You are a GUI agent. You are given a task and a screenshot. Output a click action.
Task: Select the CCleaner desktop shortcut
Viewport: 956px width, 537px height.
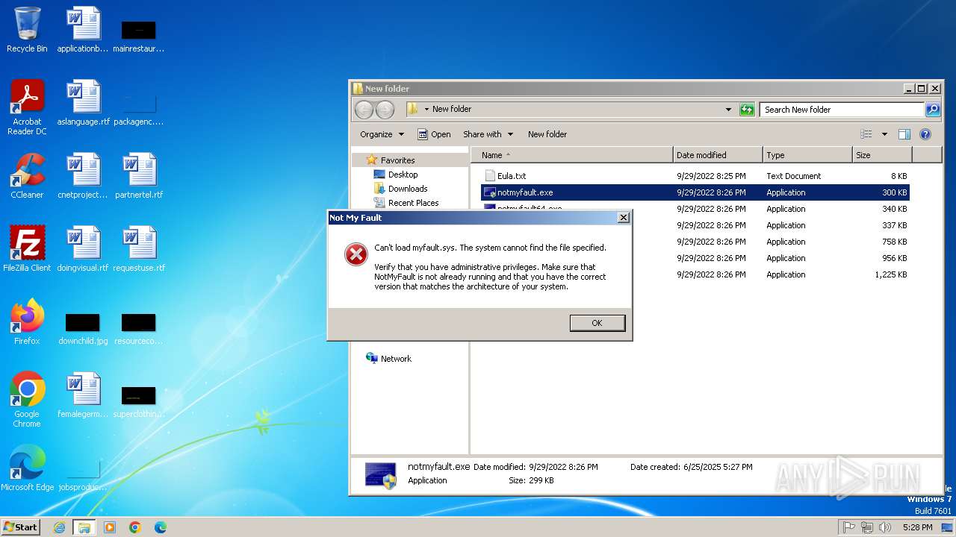pos(27,177)
